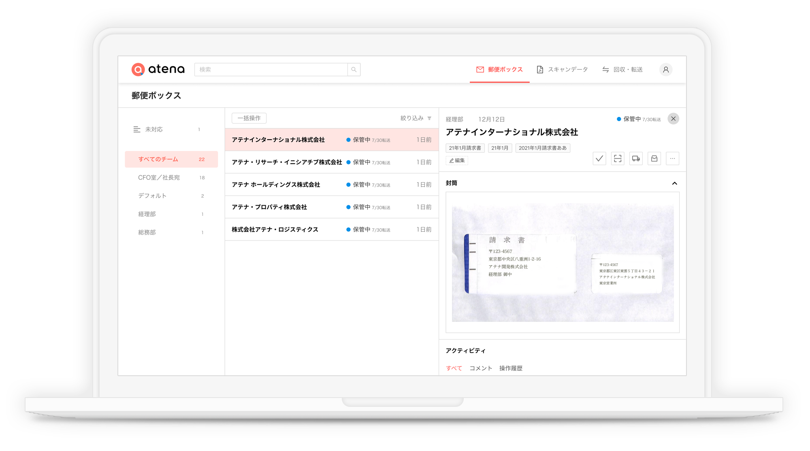
Task: Close the mail detail panel
Action: (x=673, y=119)
